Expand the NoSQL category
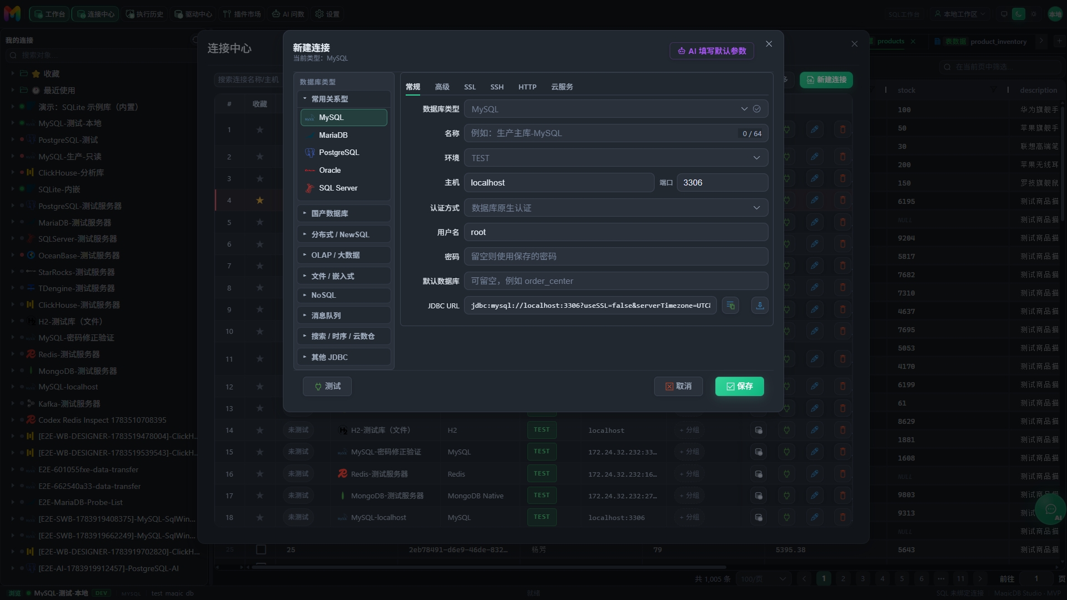 click(343, 295)
